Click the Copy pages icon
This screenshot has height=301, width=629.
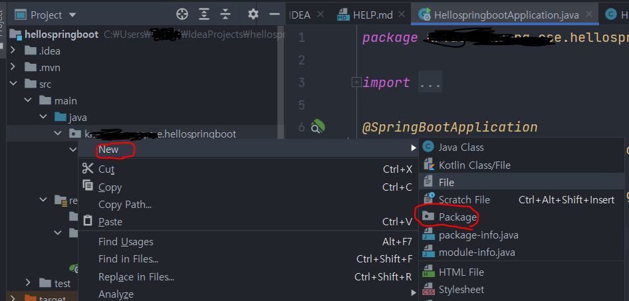pos(88,185)
